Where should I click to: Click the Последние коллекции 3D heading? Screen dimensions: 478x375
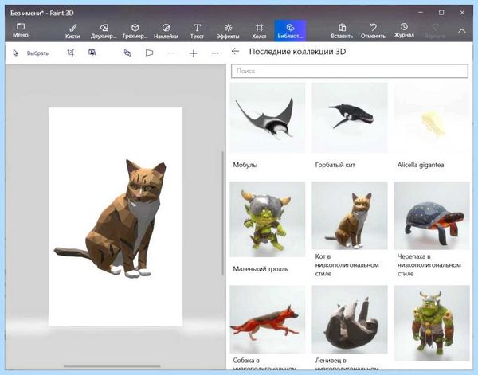(x=297, y=52)
